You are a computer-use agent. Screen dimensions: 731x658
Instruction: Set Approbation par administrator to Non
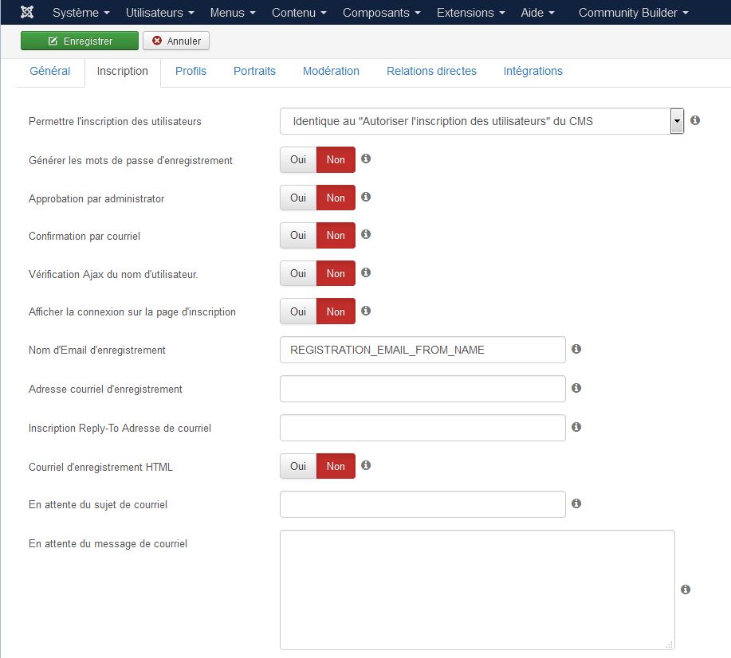(336, 198)
